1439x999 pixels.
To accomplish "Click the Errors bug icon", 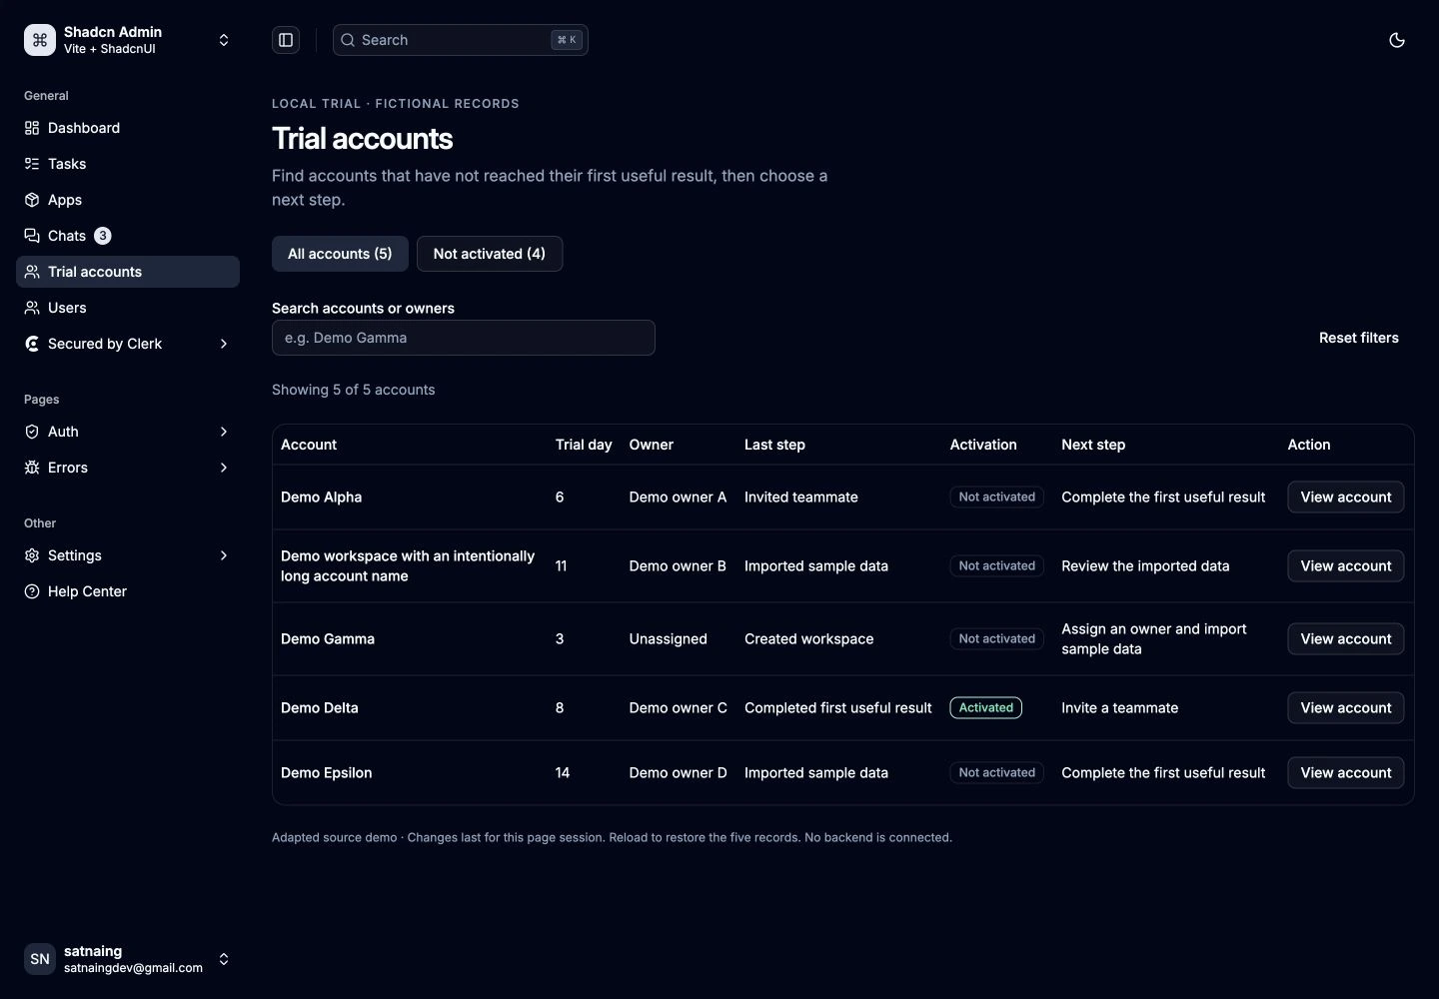I will (32, 468).
